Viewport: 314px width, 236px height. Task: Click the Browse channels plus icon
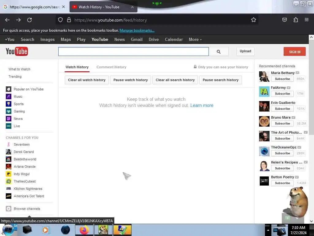pyautogui.click(x=8, y=209)
